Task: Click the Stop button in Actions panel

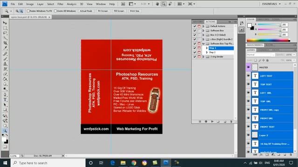Action: [x=200, y=122]
